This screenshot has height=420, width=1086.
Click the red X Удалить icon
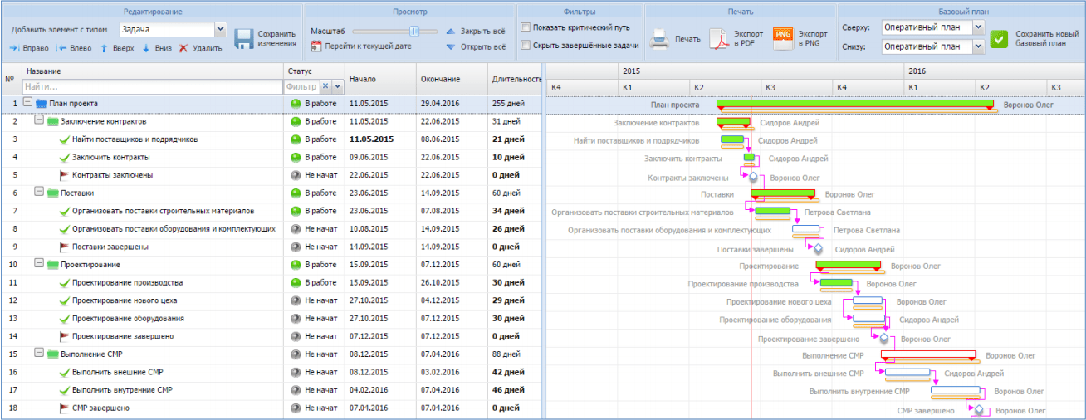pos(183,48)
